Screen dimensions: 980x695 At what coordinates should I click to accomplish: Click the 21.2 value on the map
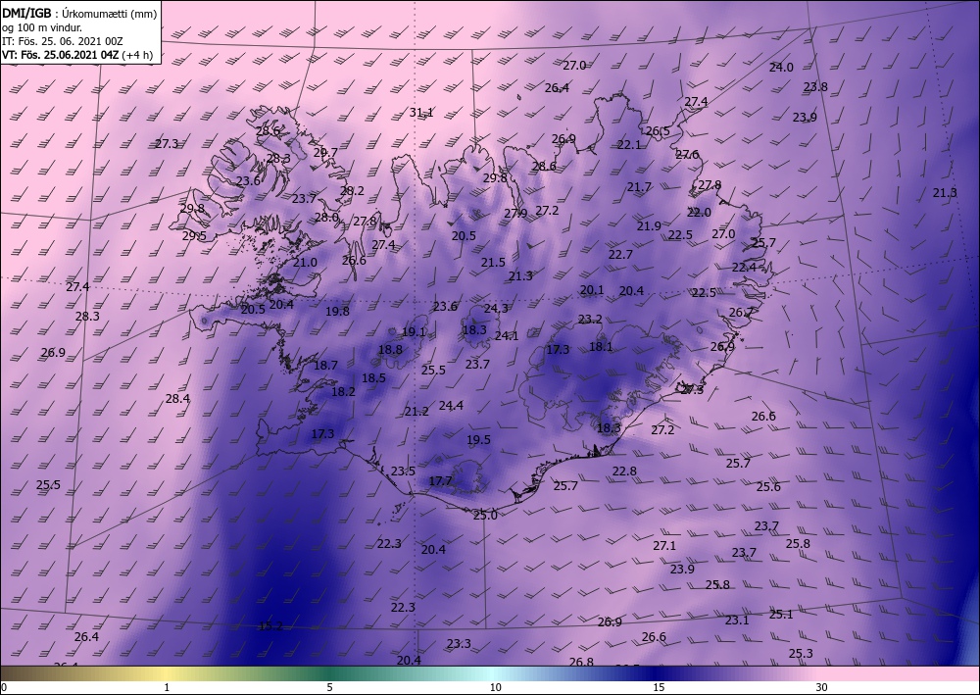(x=416, y=412)
